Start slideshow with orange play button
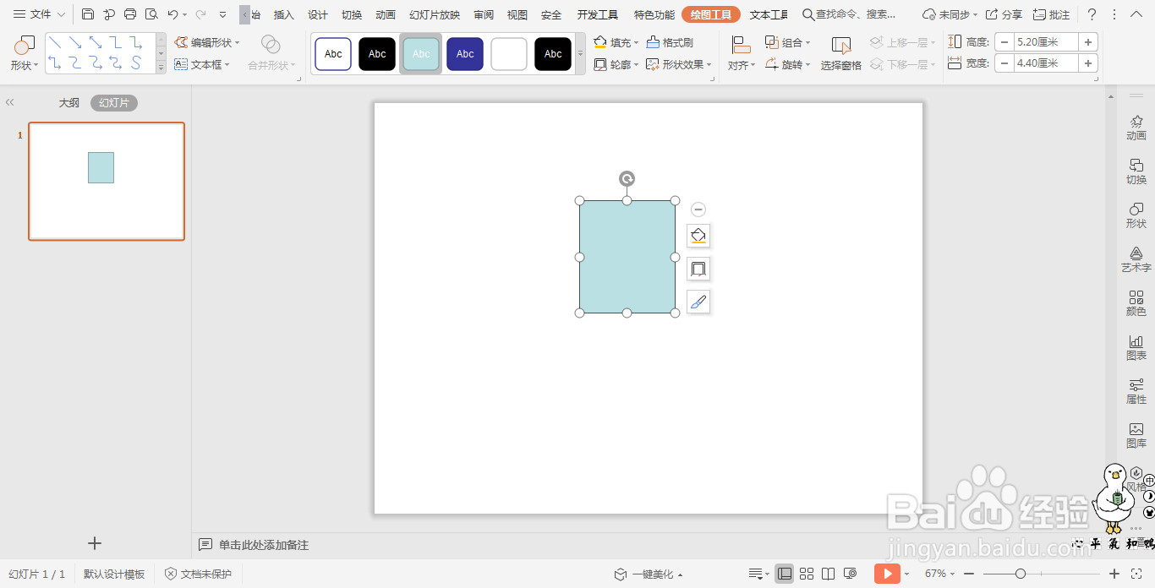1155x588 pixels. (x=887, y=574)
